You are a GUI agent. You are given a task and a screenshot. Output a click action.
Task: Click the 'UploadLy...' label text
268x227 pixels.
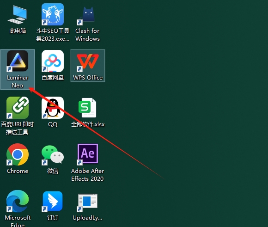click(x=87, y=218)
